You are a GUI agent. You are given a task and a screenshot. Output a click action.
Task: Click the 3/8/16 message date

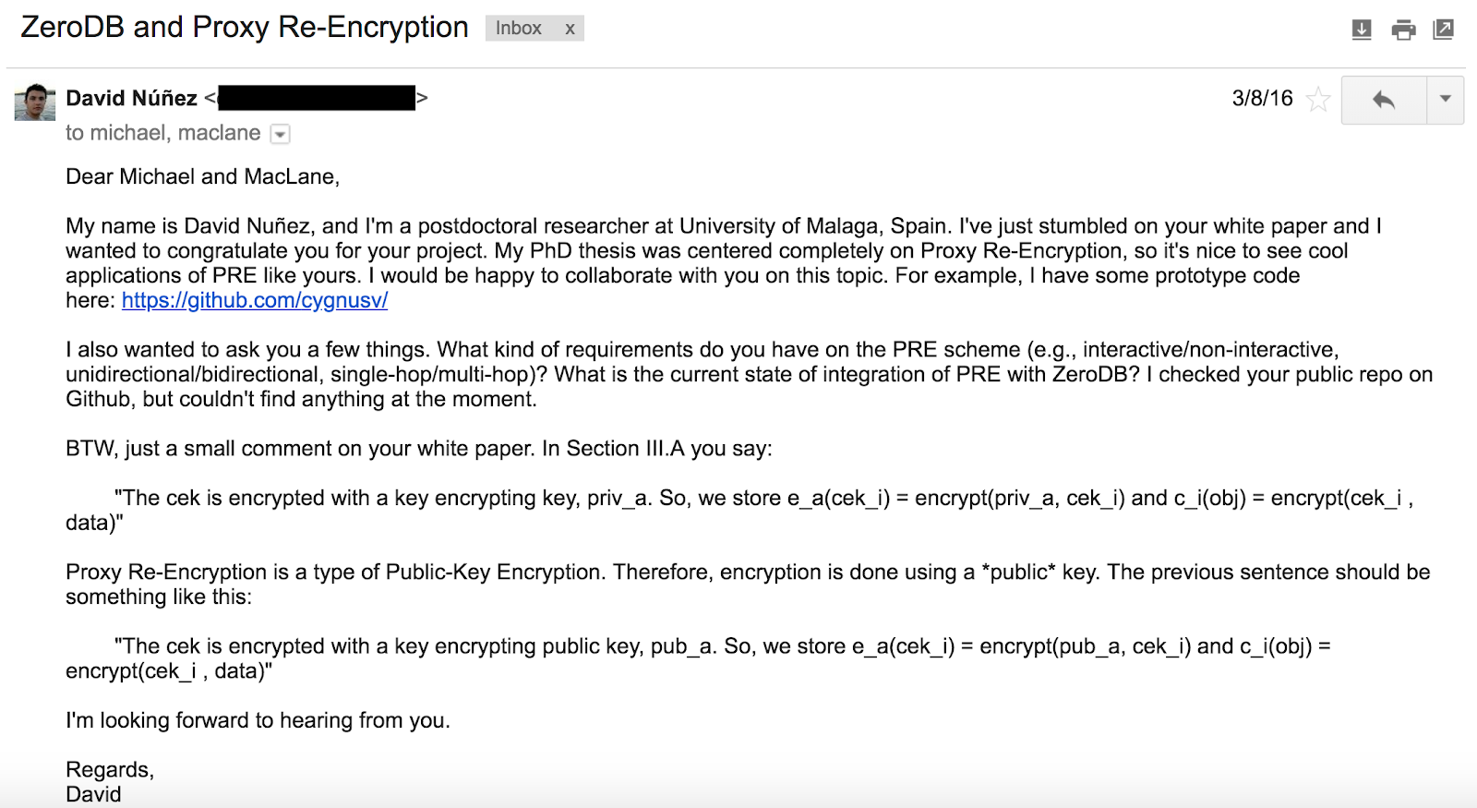(1262, 98)
